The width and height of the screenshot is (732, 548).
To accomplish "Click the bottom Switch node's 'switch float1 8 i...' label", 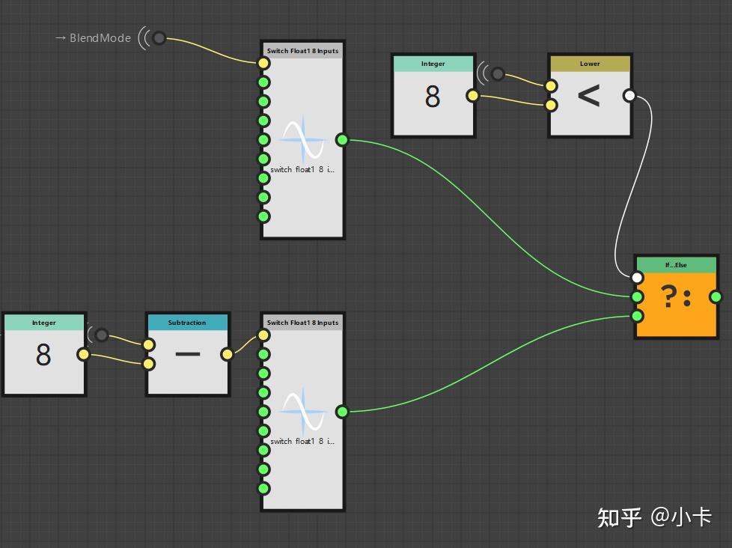I will click(x=302, y=442).
